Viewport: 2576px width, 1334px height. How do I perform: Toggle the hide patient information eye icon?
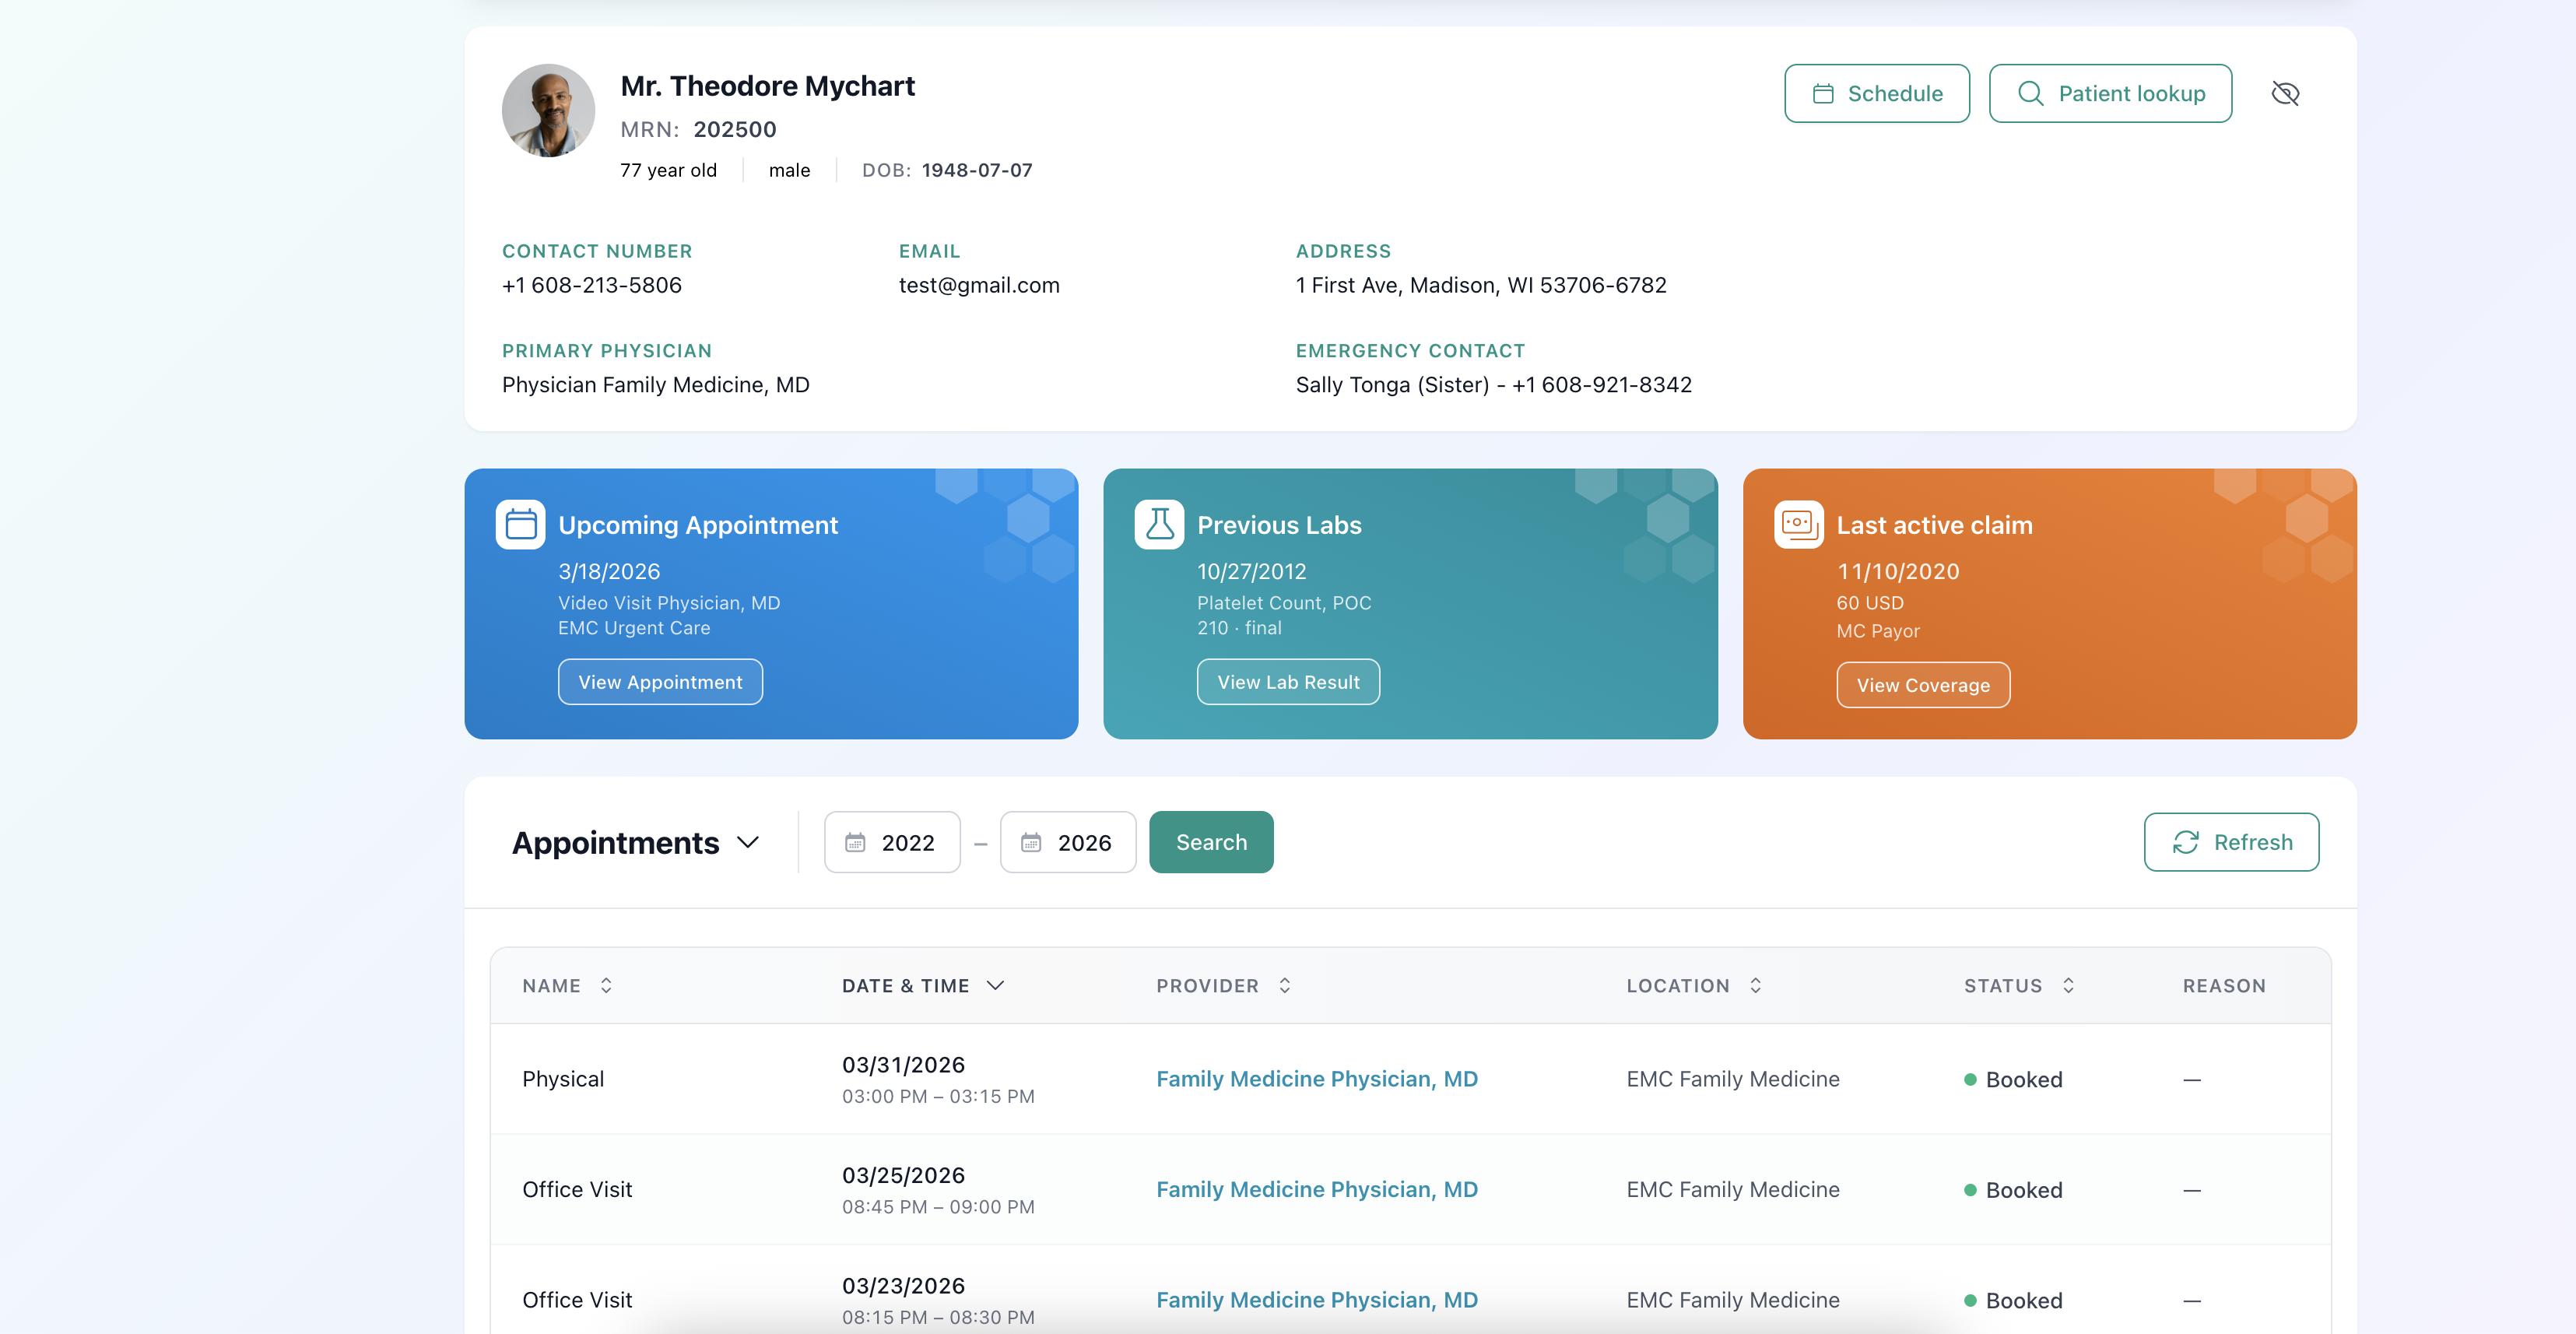point(2287,93)
